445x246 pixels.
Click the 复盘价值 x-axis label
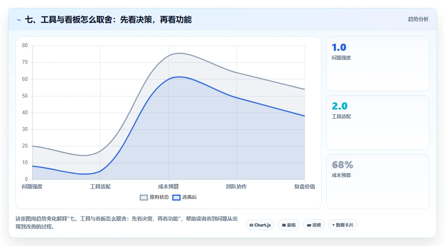click(304, 186)
